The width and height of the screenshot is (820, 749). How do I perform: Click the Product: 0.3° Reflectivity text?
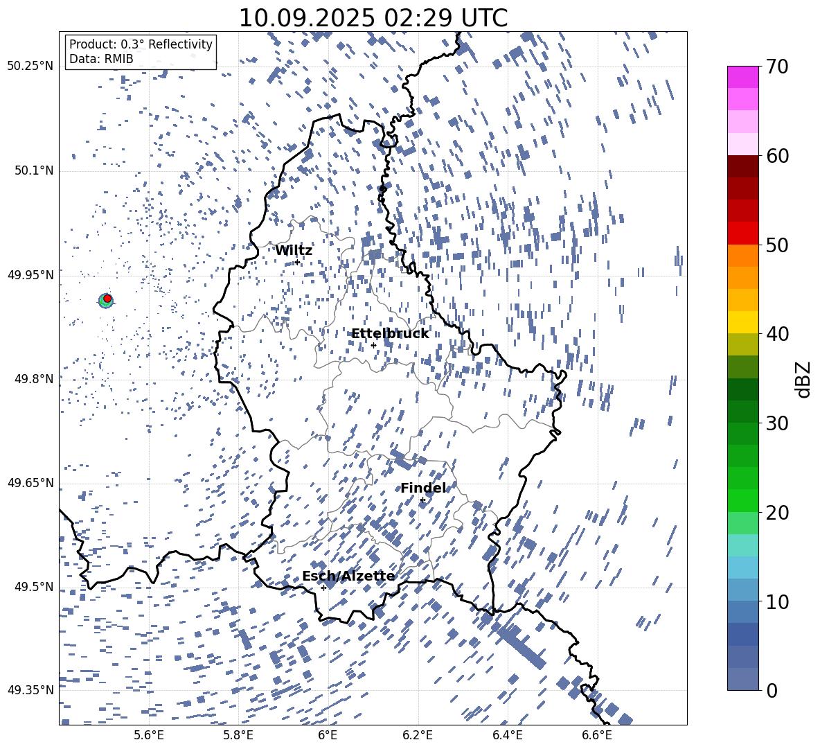[x=141, y=44]
